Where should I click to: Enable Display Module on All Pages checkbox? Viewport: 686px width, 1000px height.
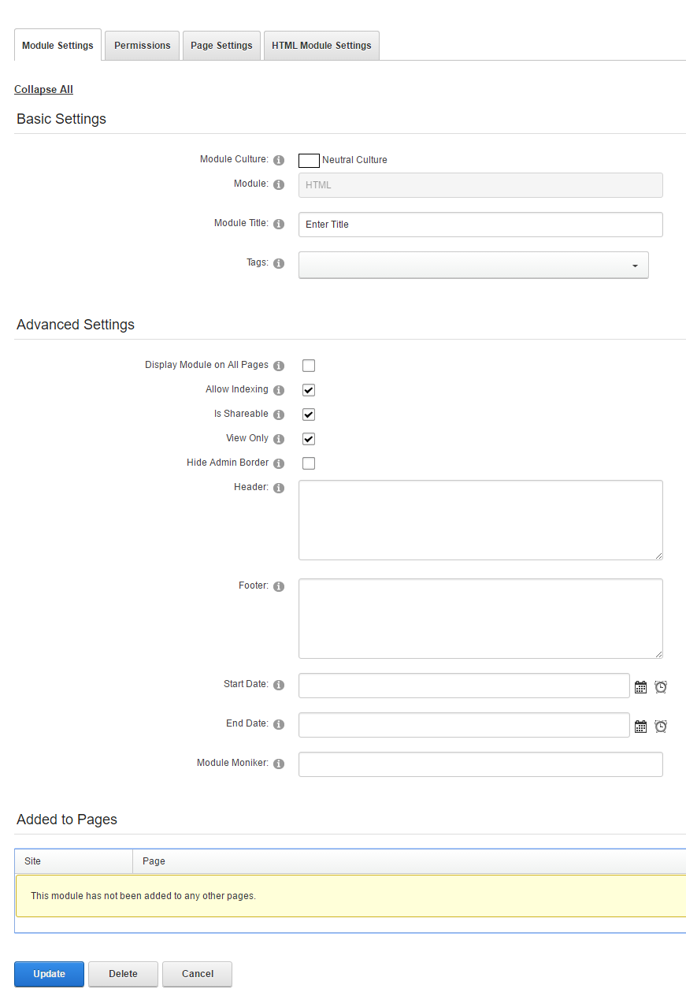point(309,366)
